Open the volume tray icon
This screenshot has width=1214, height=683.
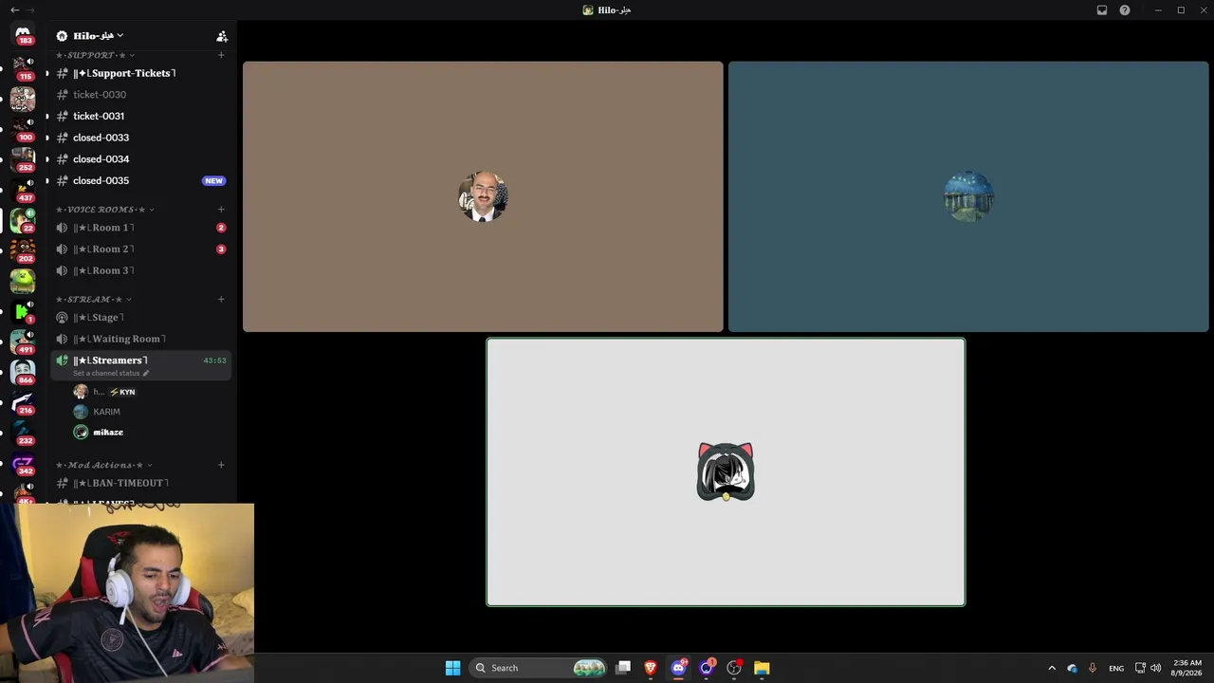[x=1155, y=668]
